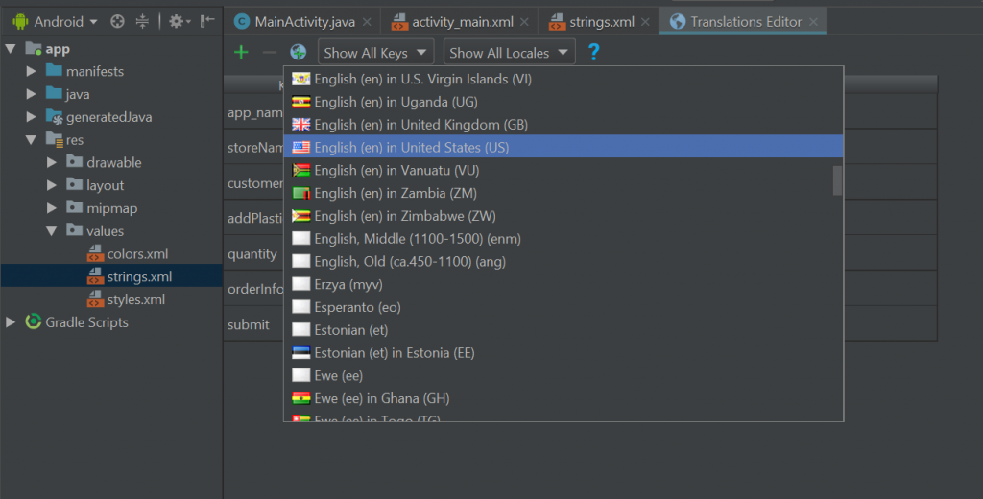Screen dimensions: 983x499
Task: Choose plain Ewe (ee) locale
Action: (x=563, y=375)
